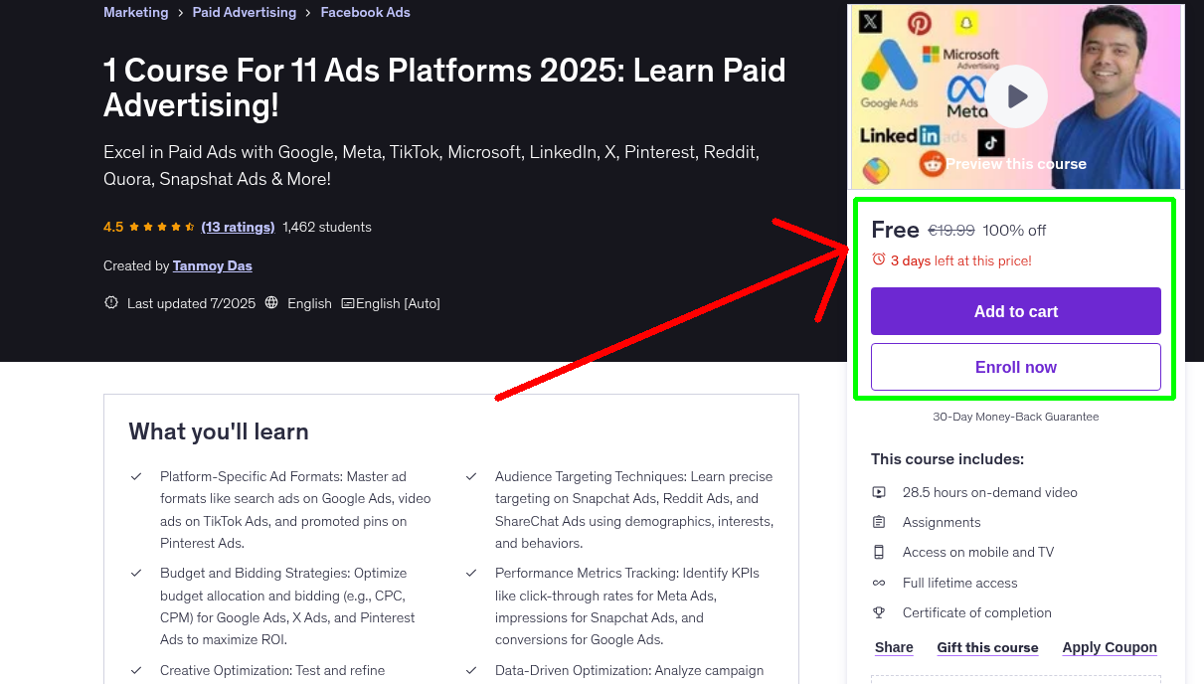Visit instructor Tanmoy Das profile
The width and height of the screenshot is (1204, 684).
[213, 265]
